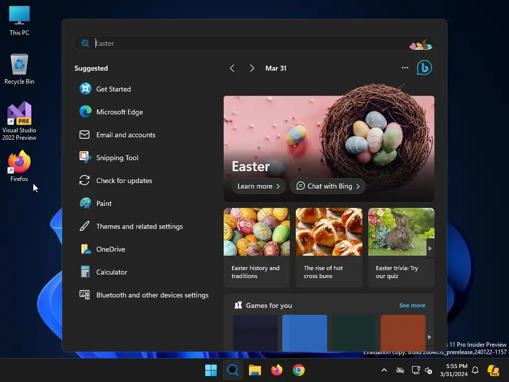Open File Explorer from taskbar

point(255,370)
